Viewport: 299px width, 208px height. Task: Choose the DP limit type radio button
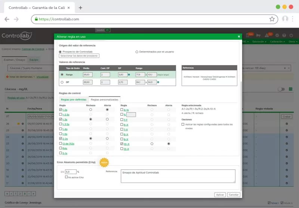62,82
